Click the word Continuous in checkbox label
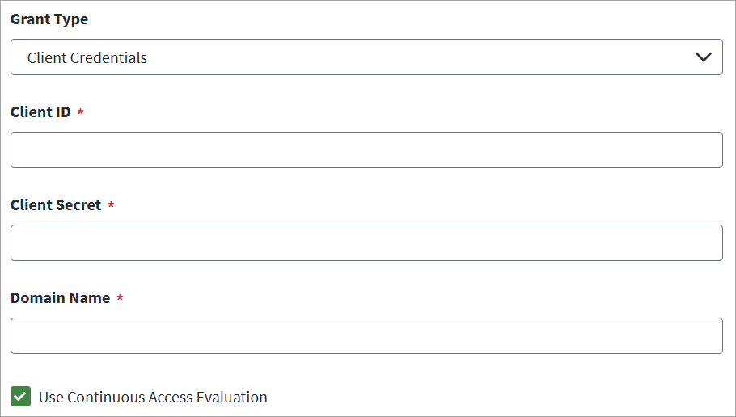The height and width of the screenshot is (417, 736). (106, 398)
